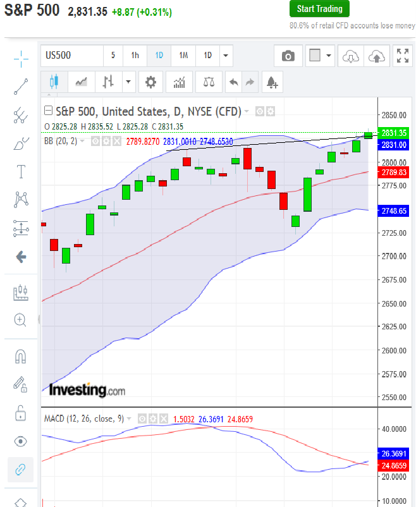Click the 2748.65 lower band label
The image size is (416, 507).
tap(393, 211)
